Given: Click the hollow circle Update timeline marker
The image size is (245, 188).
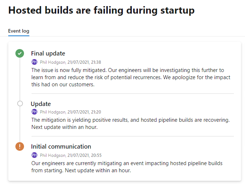Looking at the screenshot, I should tap(20, 103).
